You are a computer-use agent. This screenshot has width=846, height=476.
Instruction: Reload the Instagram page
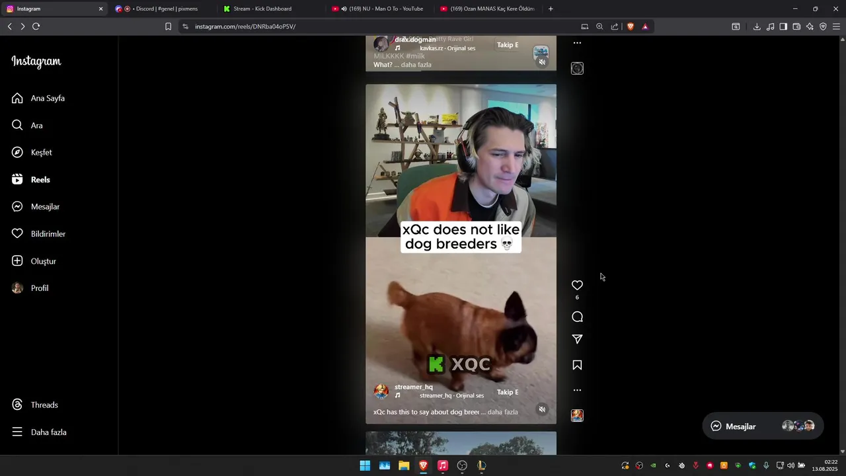coord(36,26)
